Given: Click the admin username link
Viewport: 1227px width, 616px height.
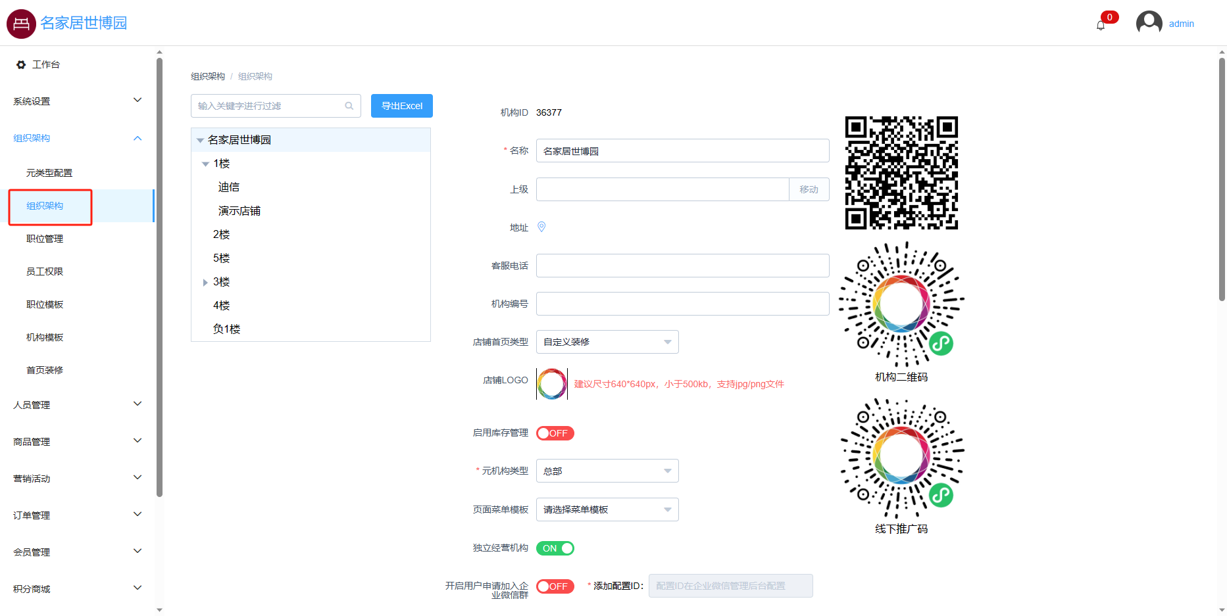Looking at the screenshot, I should point(1181,24).
